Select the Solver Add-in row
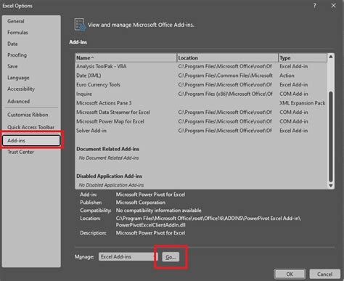The width and height of the screenshot is (344, 281). coord(201,131)
